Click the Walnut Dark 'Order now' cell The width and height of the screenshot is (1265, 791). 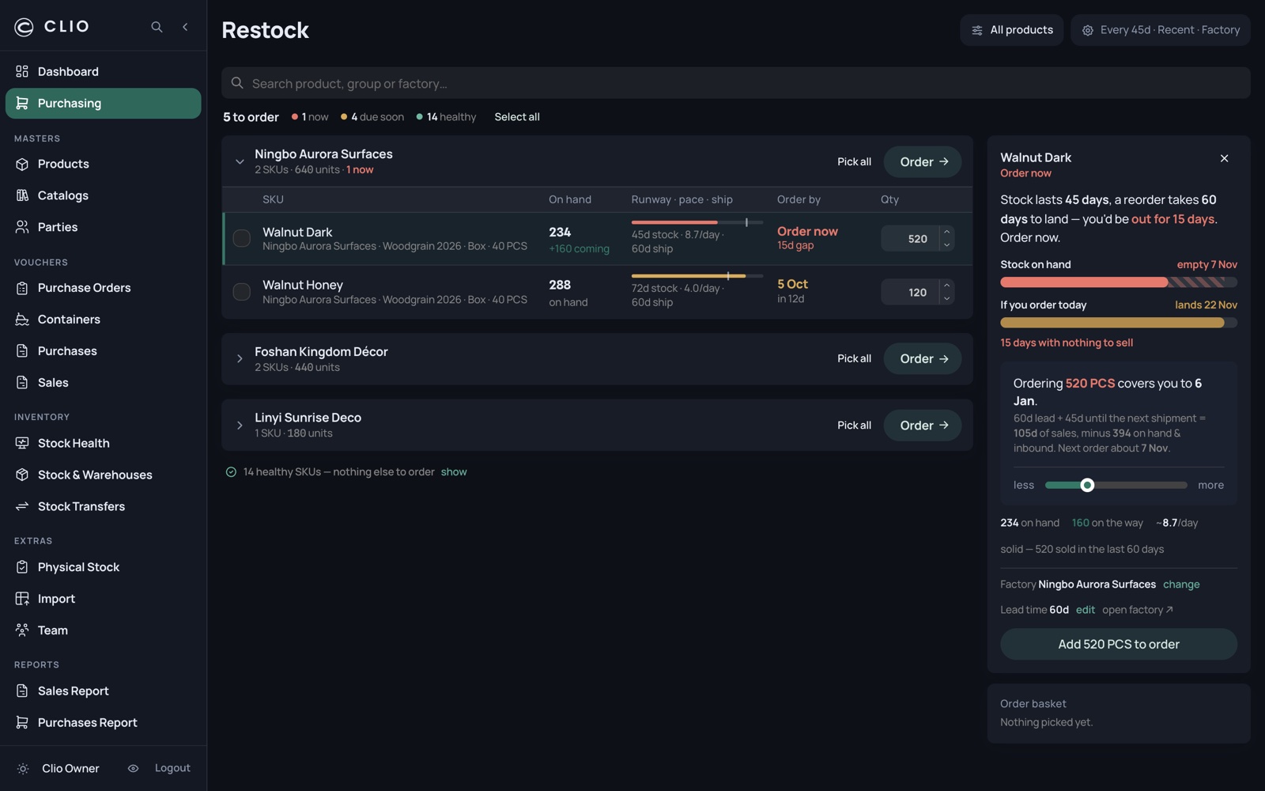tap(807, 238)
